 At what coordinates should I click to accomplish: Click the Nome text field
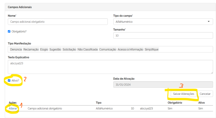pos(58,22)
